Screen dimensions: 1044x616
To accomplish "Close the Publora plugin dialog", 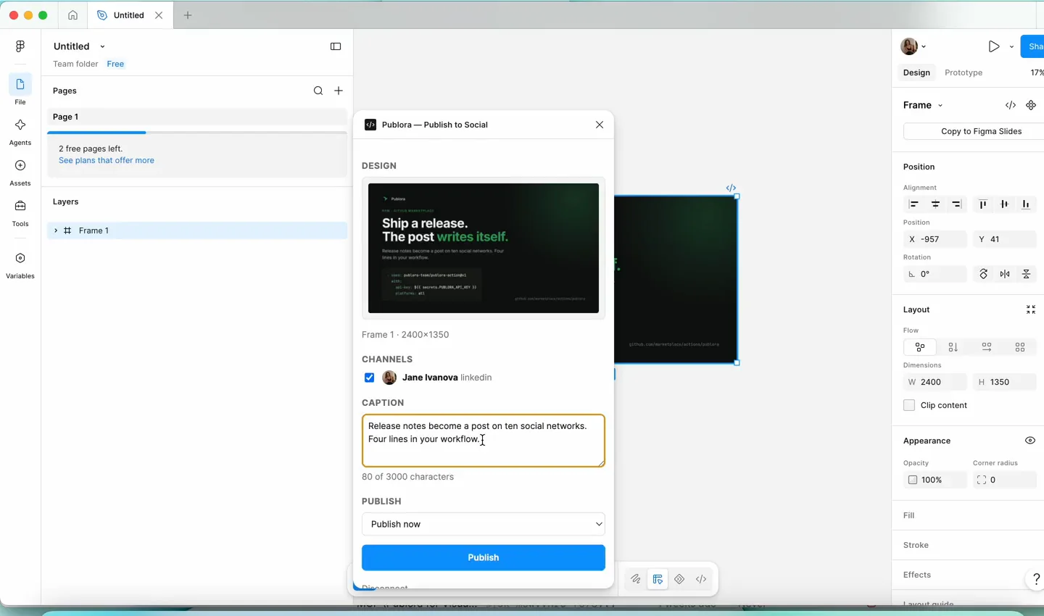I will tap(600, 125).
